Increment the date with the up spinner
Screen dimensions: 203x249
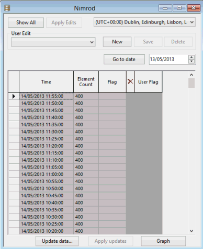[x=191, y=57]
